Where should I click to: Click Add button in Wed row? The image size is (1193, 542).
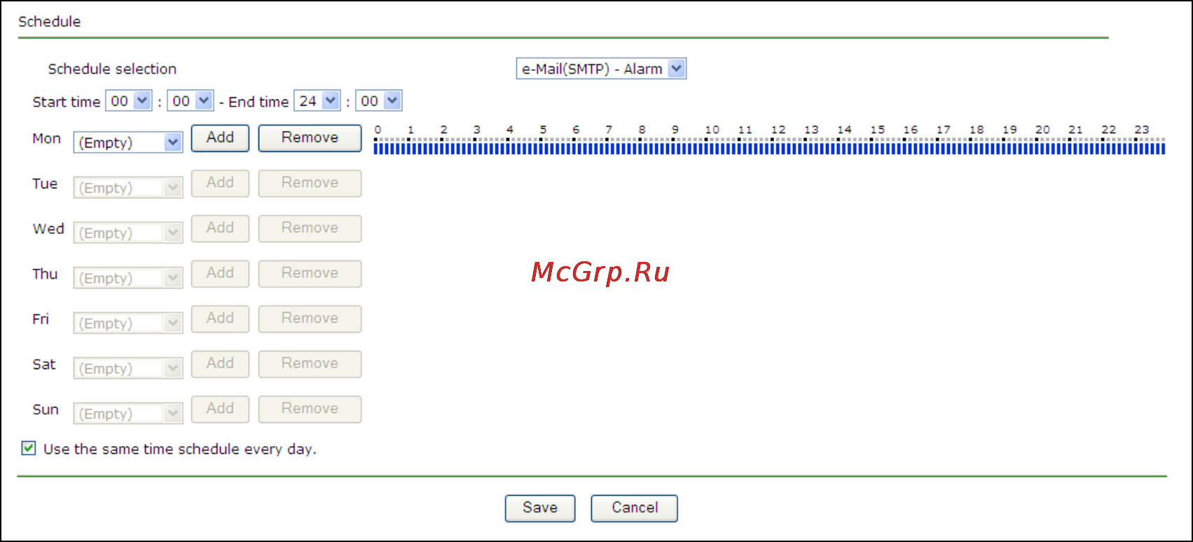(x=220, y=228)
